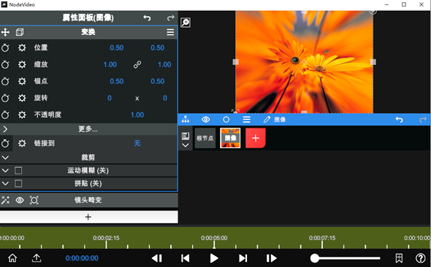Toggle the scale link chain icon

(137, 64)
